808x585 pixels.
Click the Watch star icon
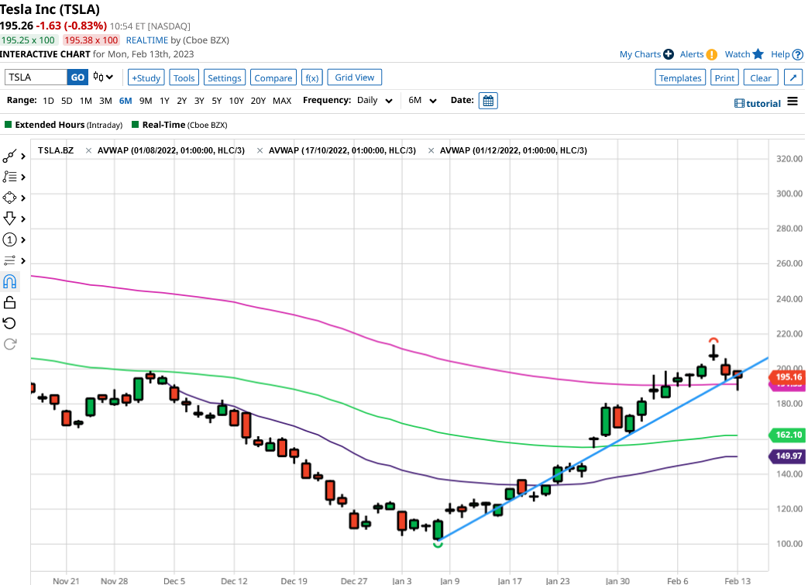coord(758,54)
